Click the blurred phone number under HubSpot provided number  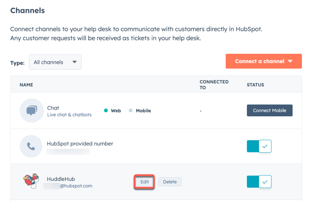pyautogui.click(x=68, y=152)
